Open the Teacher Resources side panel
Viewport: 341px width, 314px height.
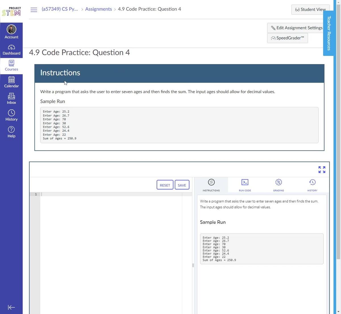point(328,33)
